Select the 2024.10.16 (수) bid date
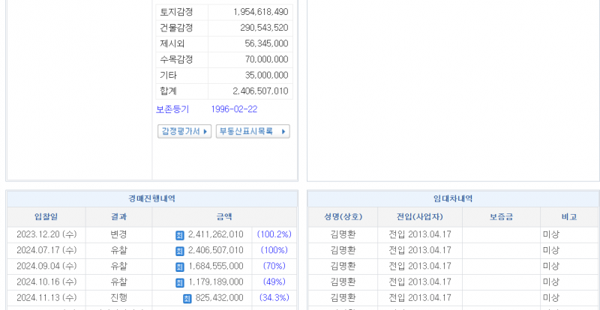Image resolution: width=600 pixels, height=310 pixels. coord(46,282)
